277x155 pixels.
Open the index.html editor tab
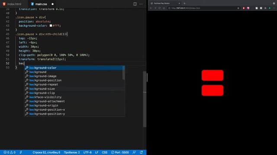pos(12,4)
